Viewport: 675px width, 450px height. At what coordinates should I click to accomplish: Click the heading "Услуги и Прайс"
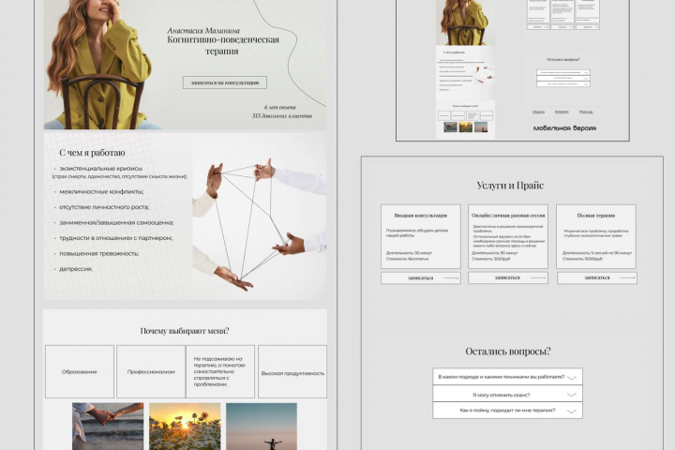pyautogui.click(x=510, y=186)
